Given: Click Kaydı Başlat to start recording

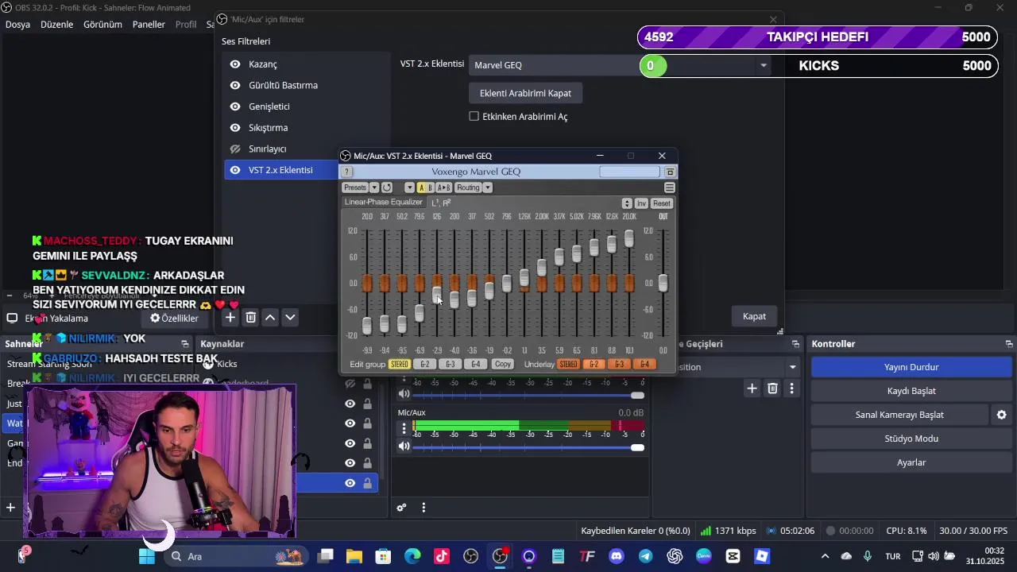Looking at the screenshot, I should 911,391.
